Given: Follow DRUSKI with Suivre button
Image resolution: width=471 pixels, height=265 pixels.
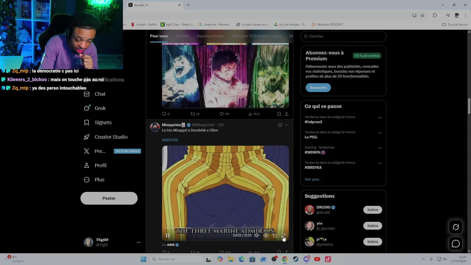Looking at the screenshot, I should click(372, 210).
